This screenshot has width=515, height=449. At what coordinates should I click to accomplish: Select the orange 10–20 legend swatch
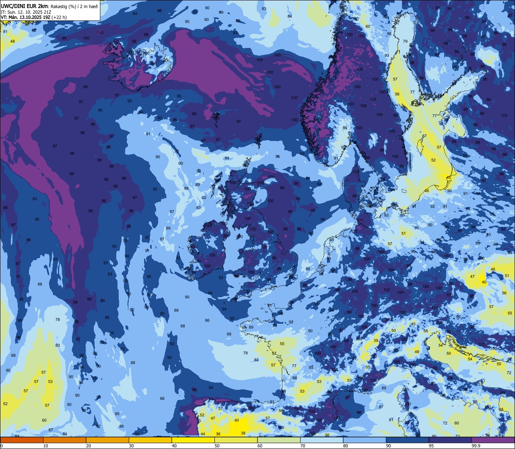coord(64,440)
